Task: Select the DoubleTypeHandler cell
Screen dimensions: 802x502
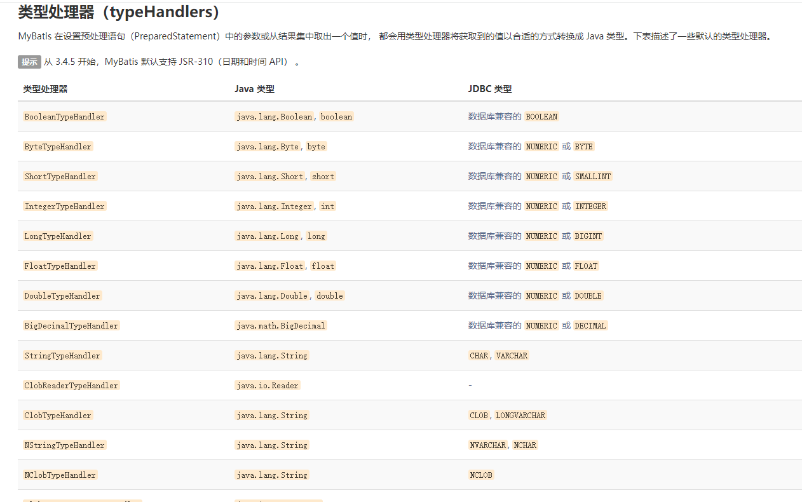Action: [62, 295]
